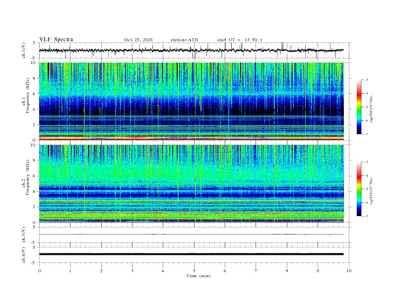
Task: Click time-axis tick label "3"
Action: point(132,271)
